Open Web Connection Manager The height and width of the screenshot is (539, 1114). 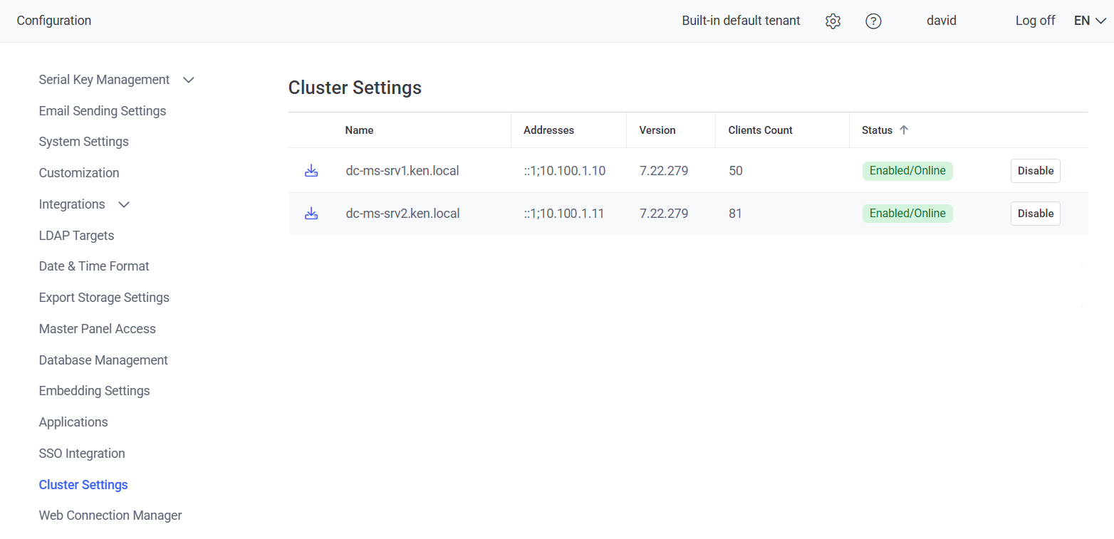pyautogui.click(x=110, y=516)
